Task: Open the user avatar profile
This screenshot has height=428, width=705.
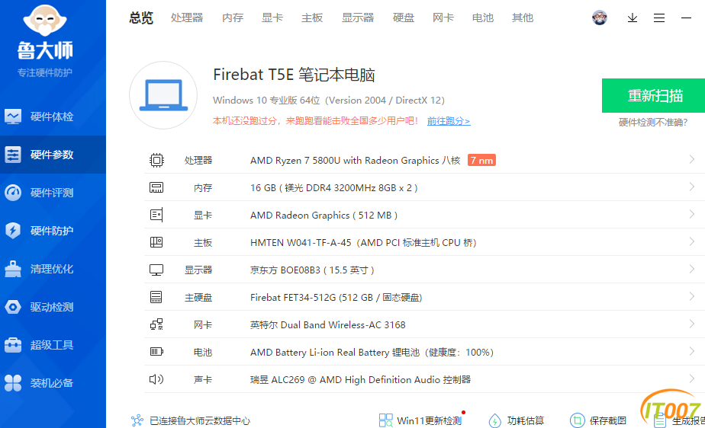Action: click(600, 18)
